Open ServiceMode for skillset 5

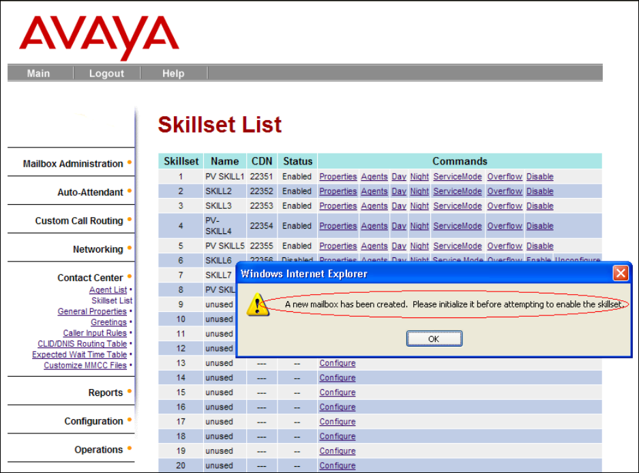pos(457,246)
